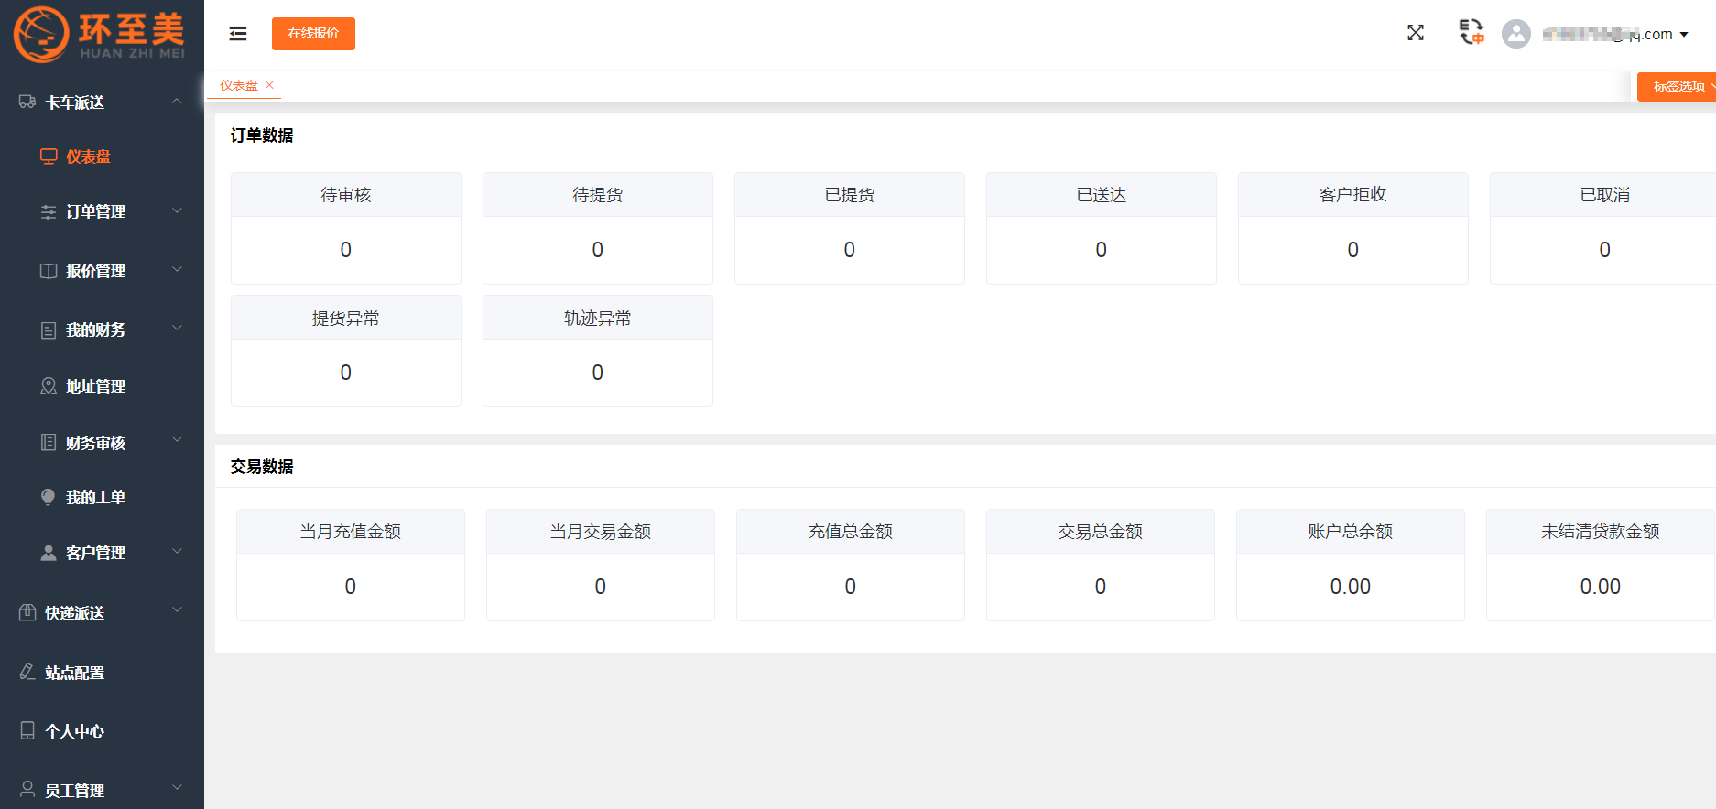1716x809 pixels.
Task: Open 个人中心 in the sidebar
Action: coord(74,731)
